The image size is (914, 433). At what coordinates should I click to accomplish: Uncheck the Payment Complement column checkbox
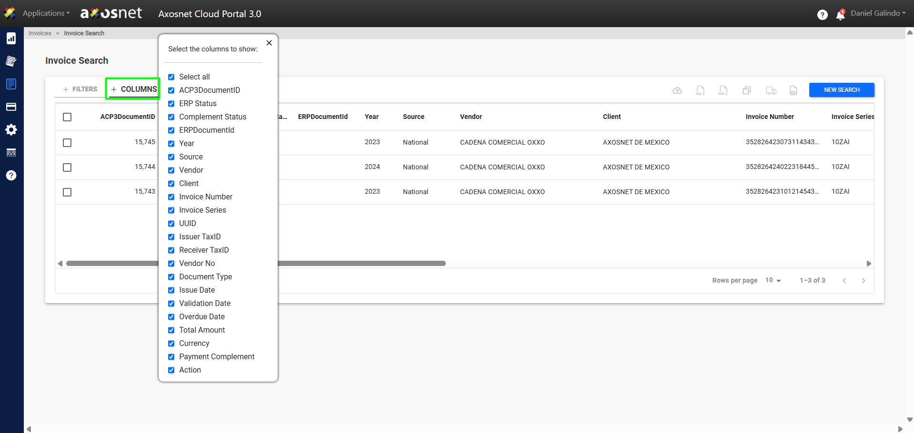click(171, 357)
